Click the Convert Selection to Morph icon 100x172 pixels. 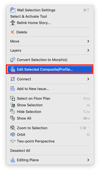[13, 60]
